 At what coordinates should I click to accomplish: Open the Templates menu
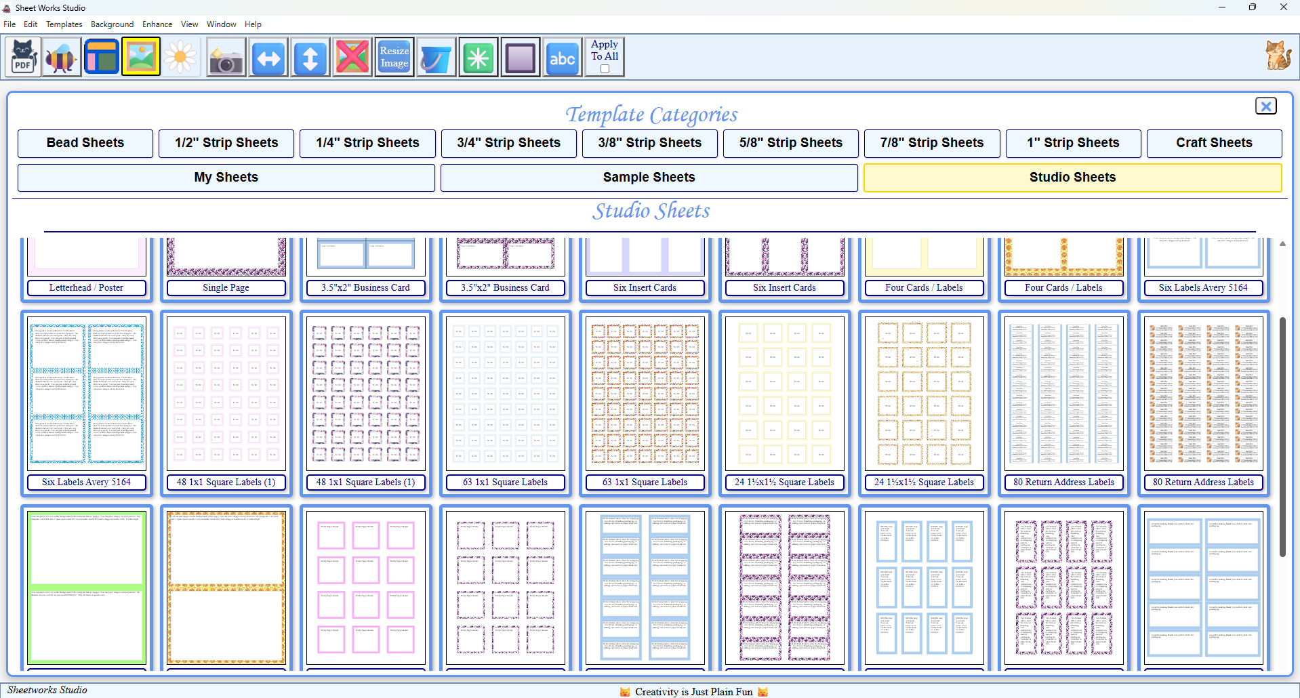point(64,24)
